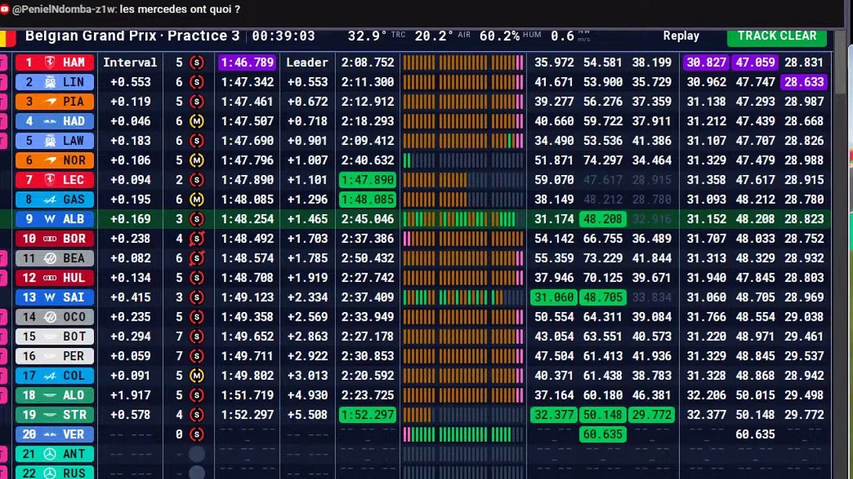Click the Interval column header
This screenshot has height=479, width=853.
pos(130,63)
